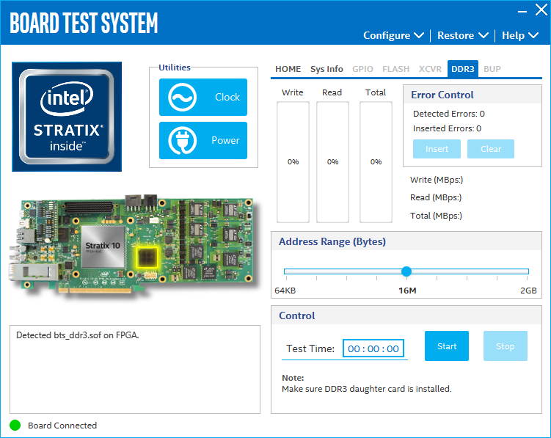The height and width of the screenshot is (438, 551).
Task: Click the 64KB address range label
Action: 285,291
